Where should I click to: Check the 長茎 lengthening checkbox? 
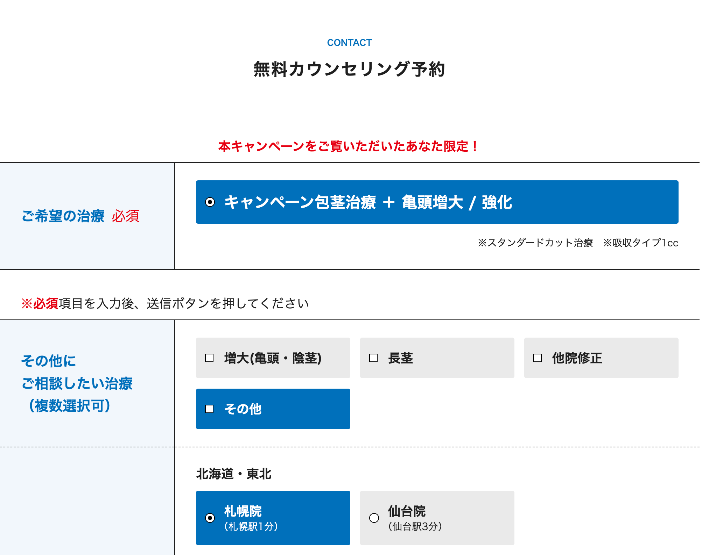[373, 358]
